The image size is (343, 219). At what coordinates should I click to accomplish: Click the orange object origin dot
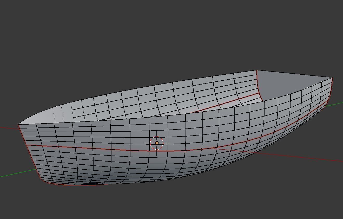pos(157,143)
